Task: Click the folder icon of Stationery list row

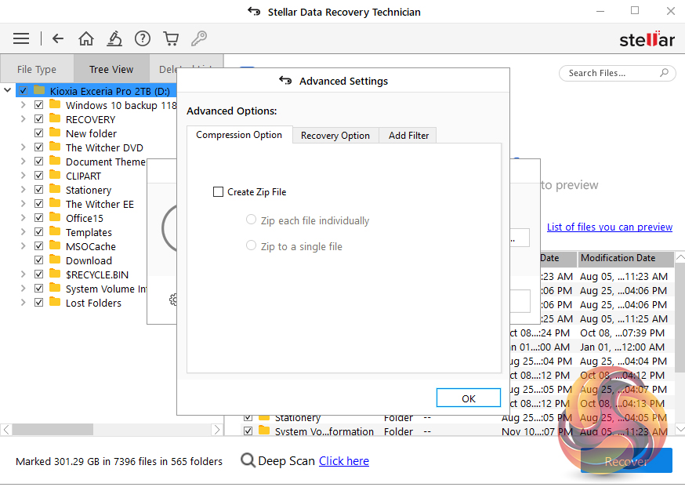Action: coord(264,417)
